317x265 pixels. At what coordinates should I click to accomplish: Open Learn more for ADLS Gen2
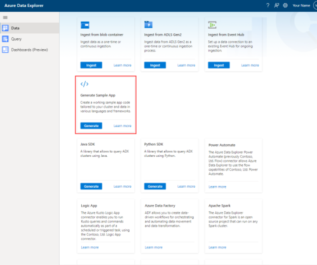[186, 65]
